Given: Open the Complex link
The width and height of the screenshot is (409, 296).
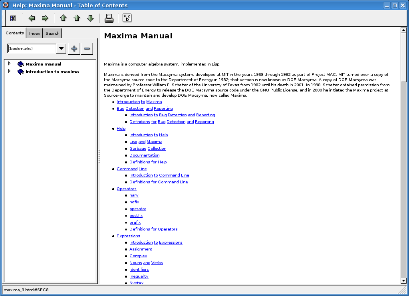Looking at the screenshot, I should 138,256.
